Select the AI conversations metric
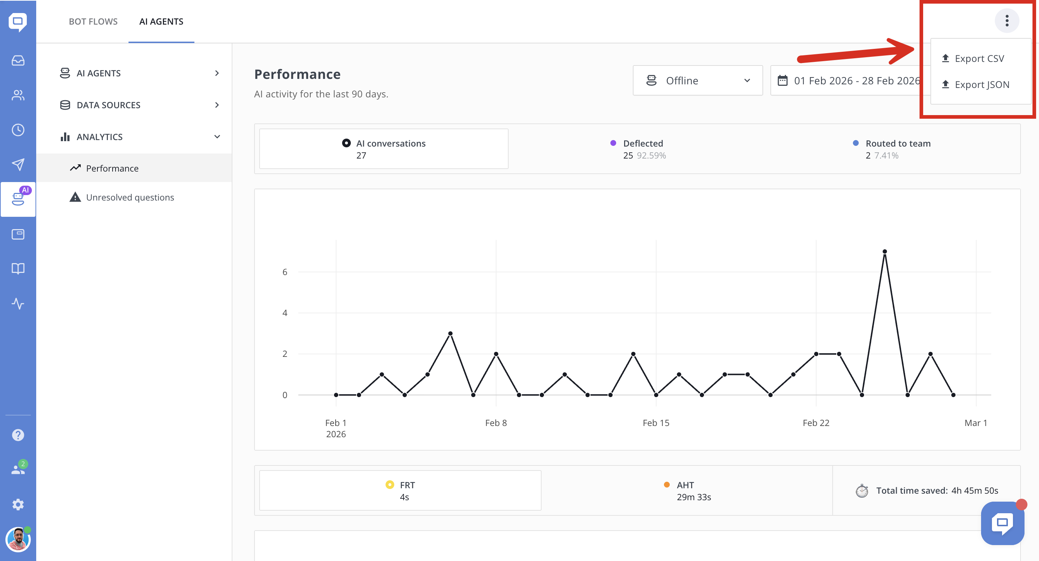The image size is (1039, 561). [x=383, y=149]
